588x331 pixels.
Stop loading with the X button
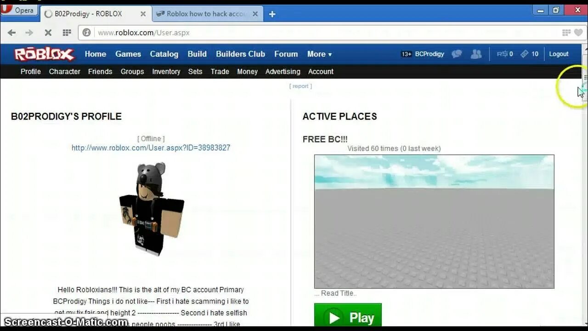tap(48, 33)
